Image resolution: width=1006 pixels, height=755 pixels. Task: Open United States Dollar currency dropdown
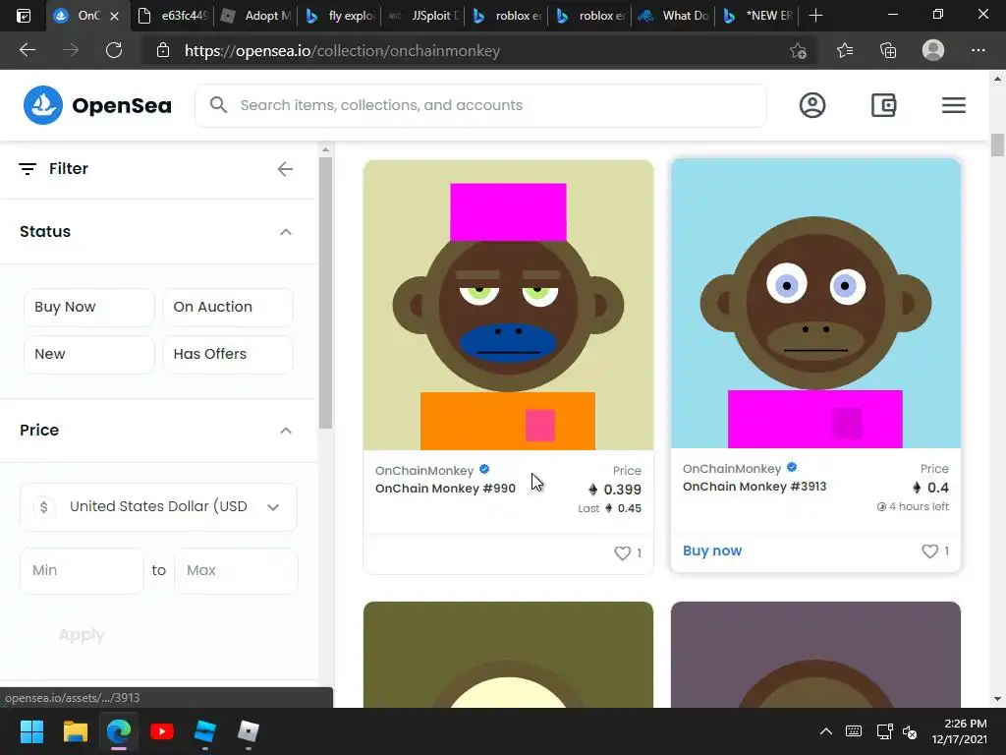(x=158, y=507)
